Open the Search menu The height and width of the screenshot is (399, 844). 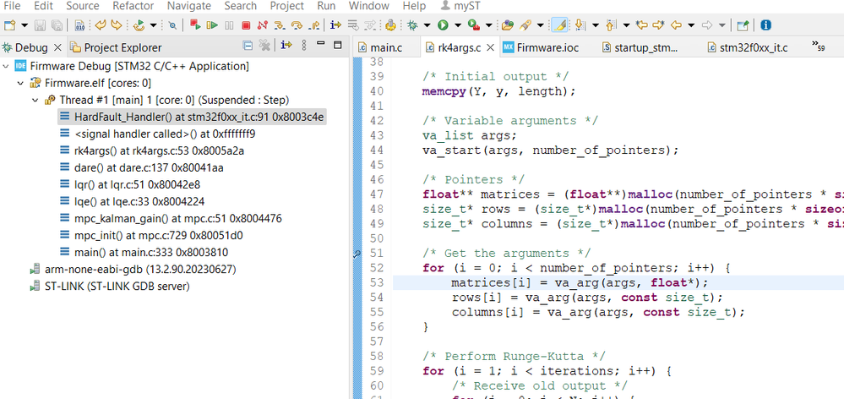click(240, 6)
